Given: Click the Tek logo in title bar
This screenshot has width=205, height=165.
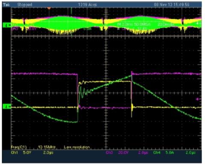Looking at the screenshot, I should (x=6, y=5).
